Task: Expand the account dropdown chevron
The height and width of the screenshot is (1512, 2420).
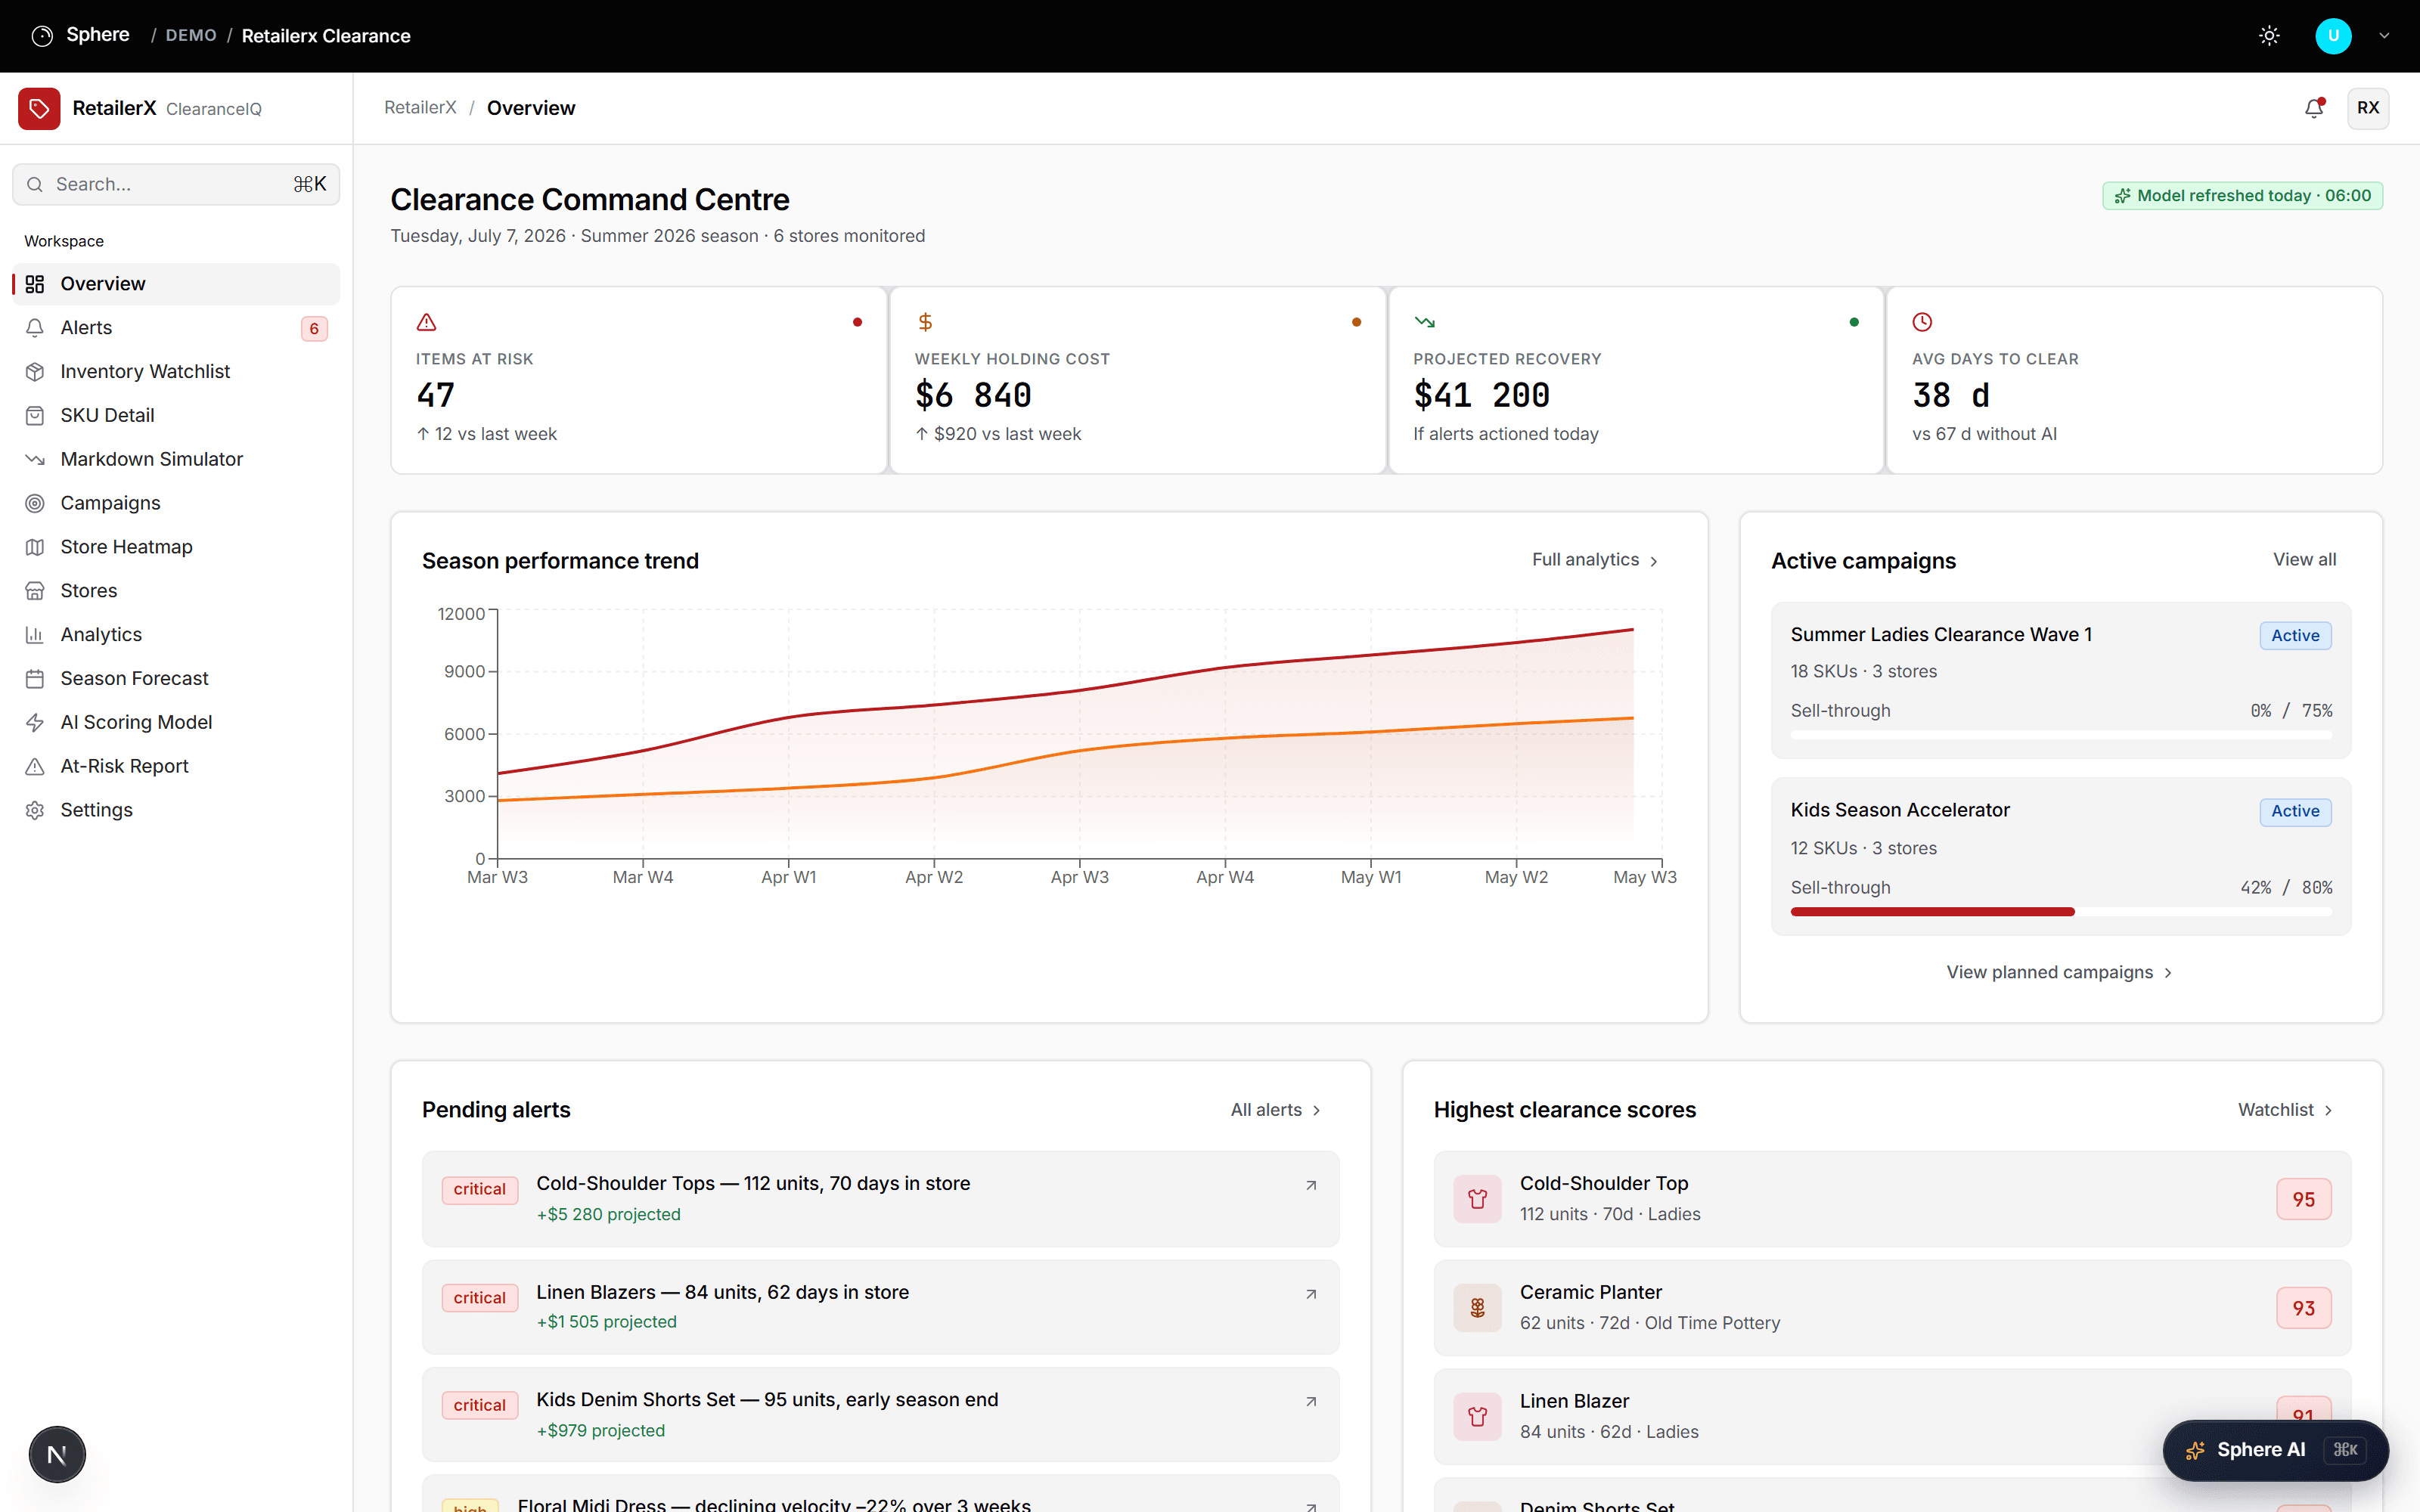Action: point(2384,36)
